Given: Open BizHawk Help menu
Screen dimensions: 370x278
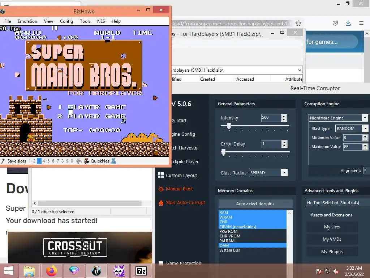Looking at the screenshot, I should pyautogui.click(x=116, y=21).
